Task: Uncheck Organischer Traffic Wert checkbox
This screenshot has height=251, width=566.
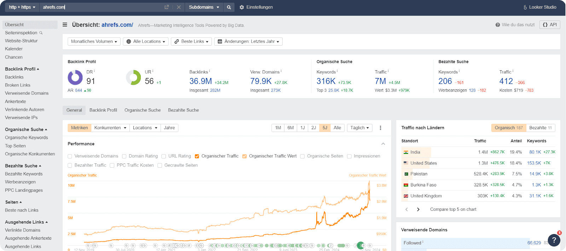Action: tap(244, 156)
